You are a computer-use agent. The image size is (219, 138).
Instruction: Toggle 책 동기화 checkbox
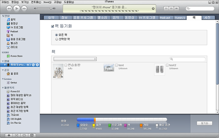53,26
